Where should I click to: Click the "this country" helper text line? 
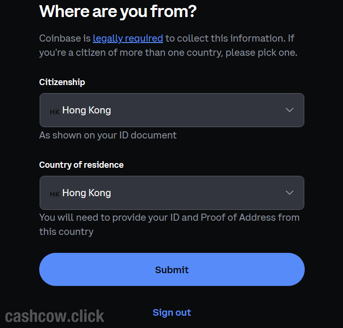[66, 232]
